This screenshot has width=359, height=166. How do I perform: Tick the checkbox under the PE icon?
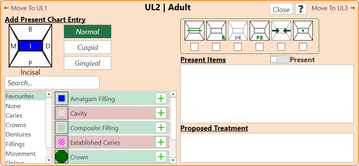pos(260,47)
